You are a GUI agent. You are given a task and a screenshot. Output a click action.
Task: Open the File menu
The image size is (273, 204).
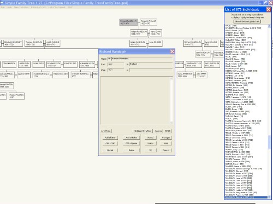pyautogui.click(x=2, y=8)
